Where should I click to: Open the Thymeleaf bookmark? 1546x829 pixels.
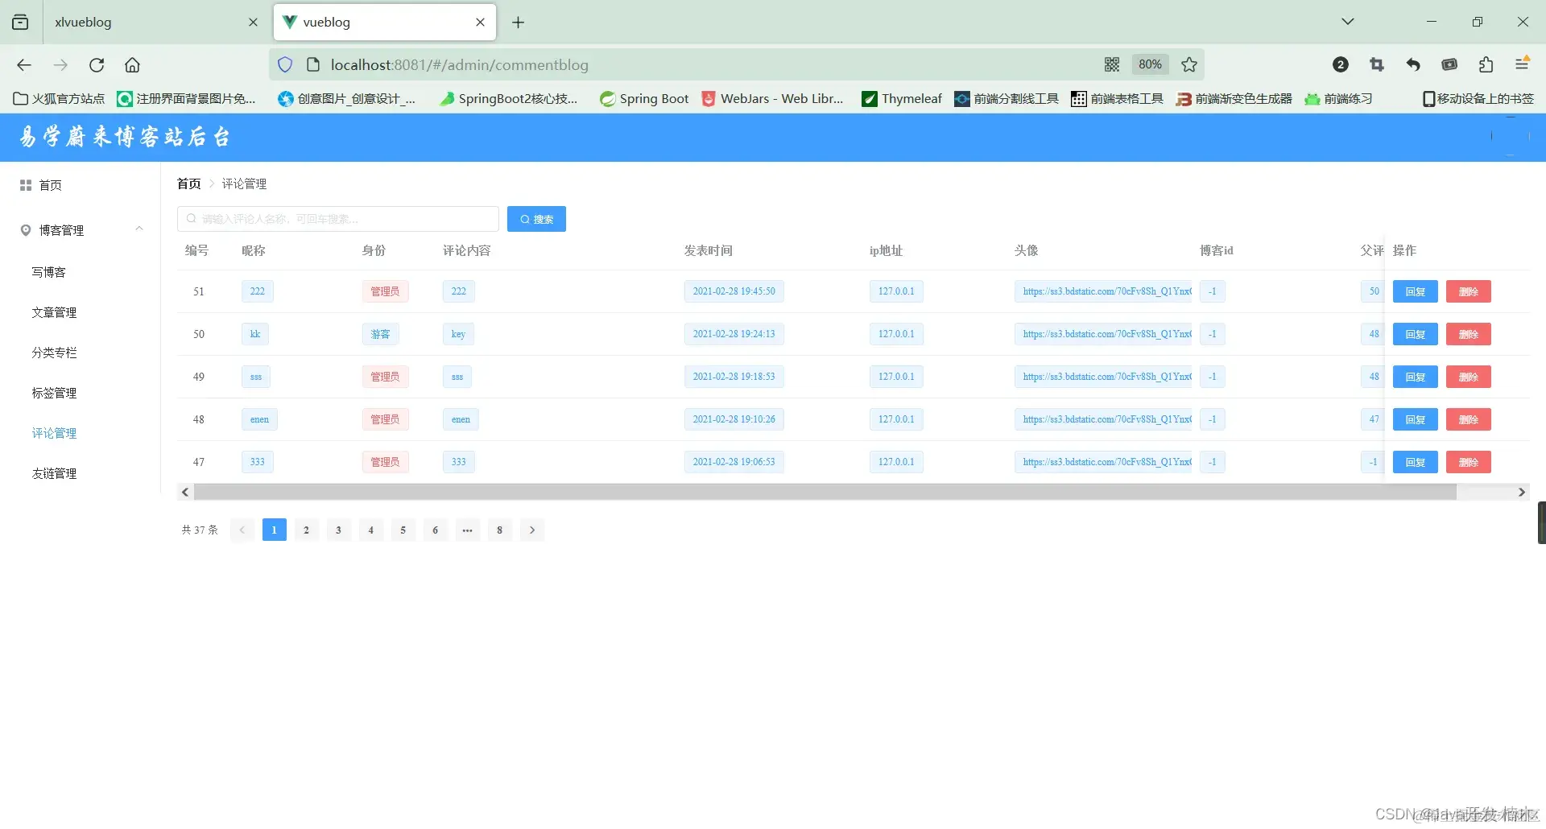pos(902,98)
